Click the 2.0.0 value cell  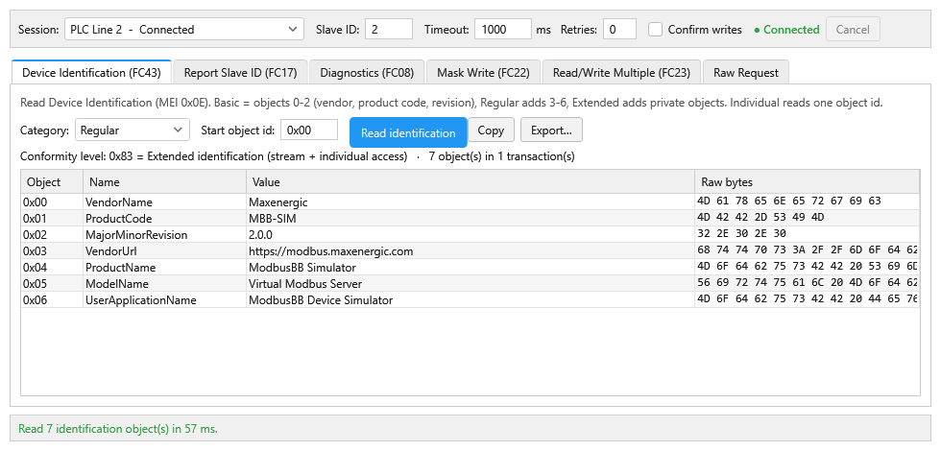[470, 234]
